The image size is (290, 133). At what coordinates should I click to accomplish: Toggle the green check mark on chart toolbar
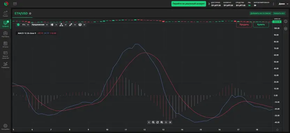pos(18,25)
